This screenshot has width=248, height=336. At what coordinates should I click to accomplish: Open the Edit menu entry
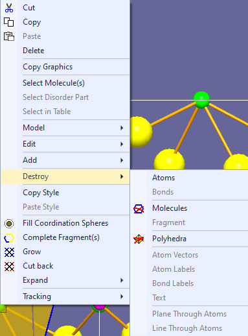point(65,144)
